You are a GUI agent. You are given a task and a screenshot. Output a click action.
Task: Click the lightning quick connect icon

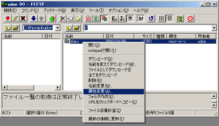click(16, 19)
